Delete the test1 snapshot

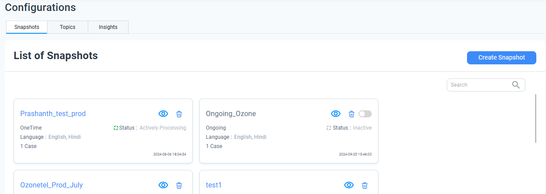[365, 185]
